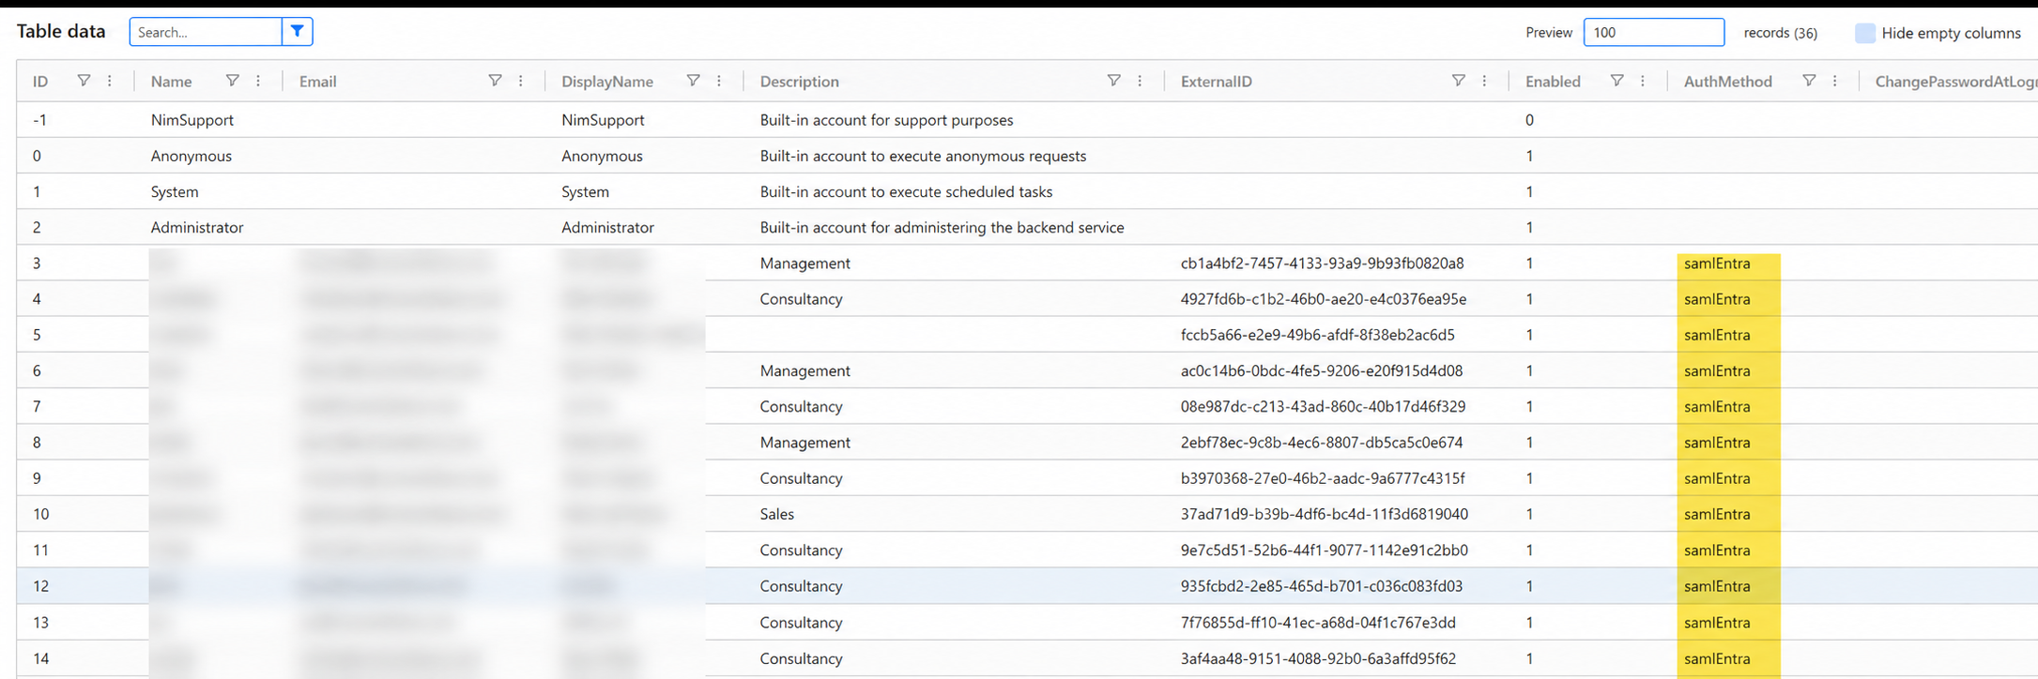
Task: Select the "Table data" heading
Action: pyautogui.click(x=61, y=31)
